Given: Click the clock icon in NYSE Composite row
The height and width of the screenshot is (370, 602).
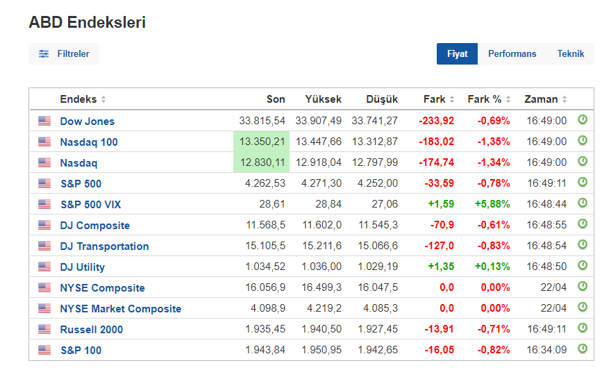Looking at the screenshot, I should (583, 287).
